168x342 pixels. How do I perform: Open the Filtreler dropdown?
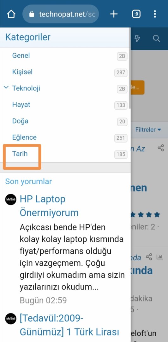click(148, 130)
